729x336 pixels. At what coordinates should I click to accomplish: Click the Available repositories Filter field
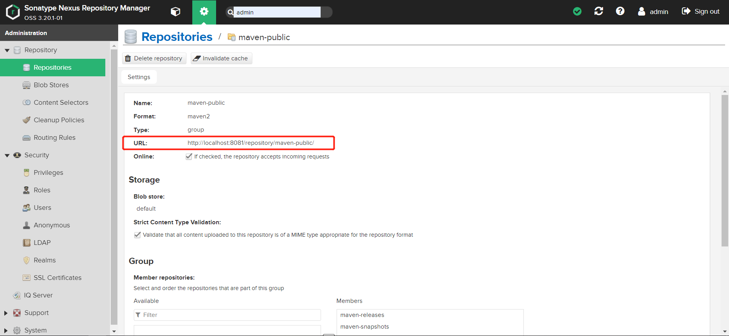point(227,315)
